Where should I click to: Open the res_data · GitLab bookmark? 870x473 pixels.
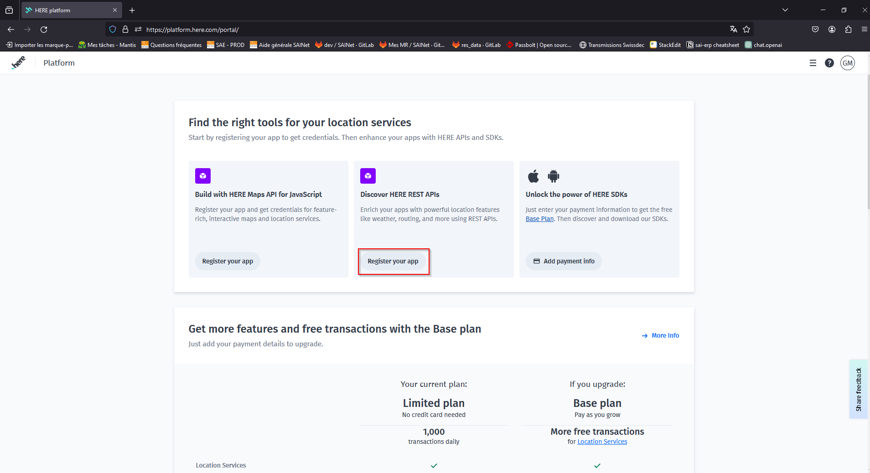[476, 45]
